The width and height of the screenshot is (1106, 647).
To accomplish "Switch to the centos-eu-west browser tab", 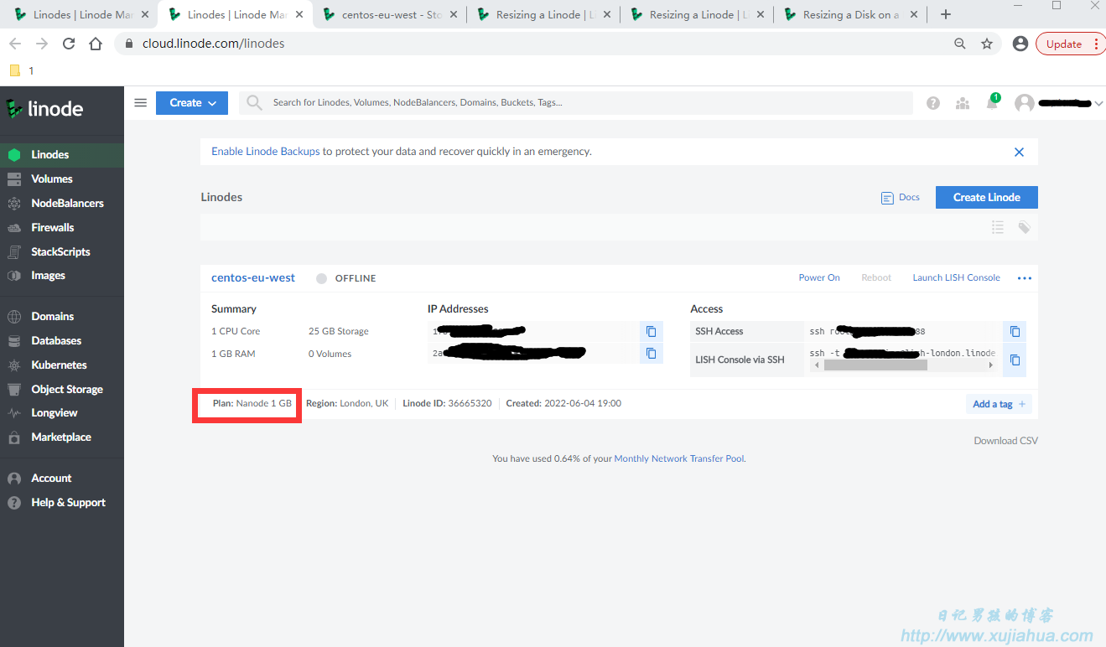I will click(x=389, y=14).
